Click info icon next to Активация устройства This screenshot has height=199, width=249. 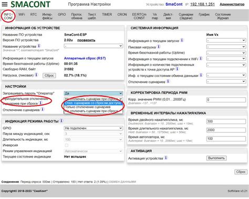pyautogui.click(x=165, y=158)
